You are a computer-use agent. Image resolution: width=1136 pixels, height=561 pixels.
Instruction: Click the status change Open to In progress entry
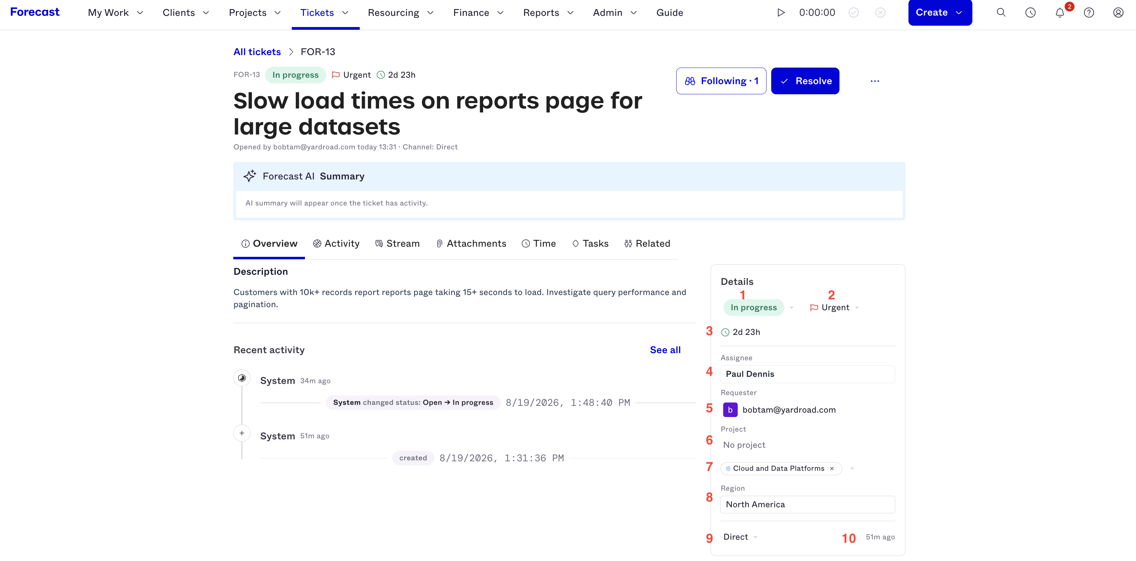413,403
